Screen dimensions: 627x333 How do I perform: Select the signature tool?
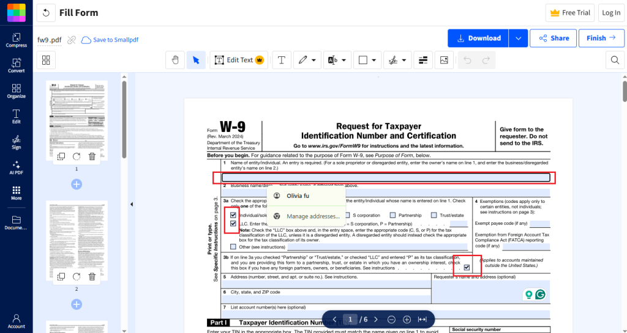coord(393,60)
